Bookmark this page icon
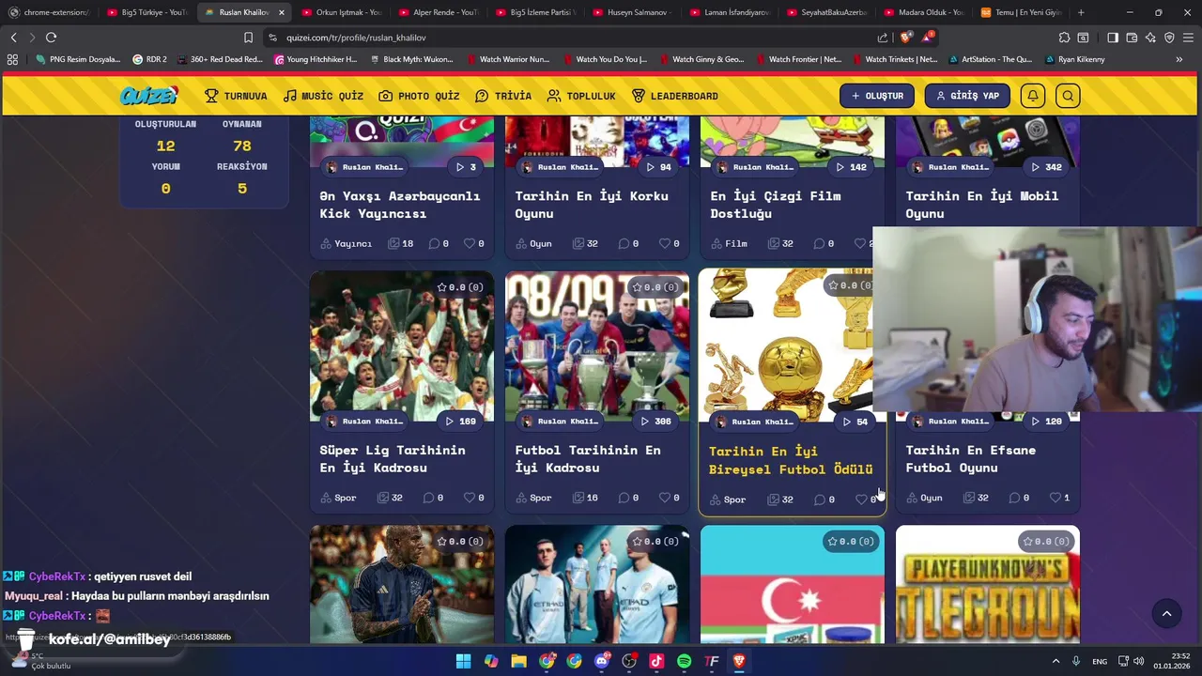The height and width of the screenshot is (676, 1202). pos(248,38)
